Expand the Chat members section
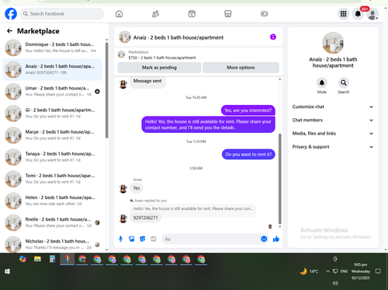The height and width of the screenshot is (290, 388). 333,120
